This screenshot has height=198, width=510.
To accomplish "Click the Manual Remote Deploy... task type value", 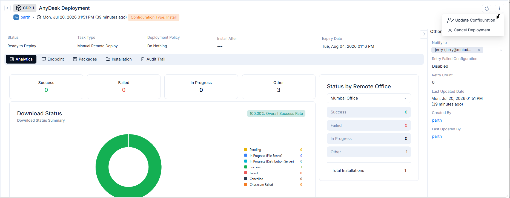I will [99, 46].
